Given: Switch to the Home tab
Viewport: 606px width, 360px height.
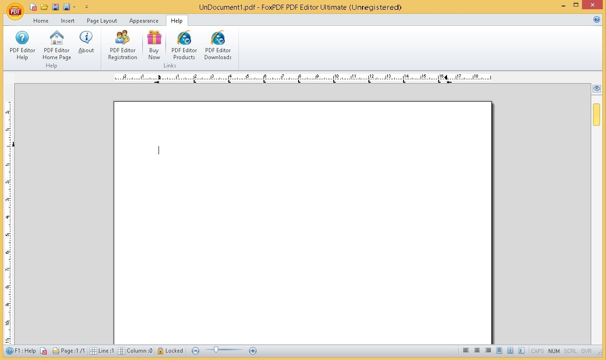Looking at the screenshot, I should [x=41, y=21].
